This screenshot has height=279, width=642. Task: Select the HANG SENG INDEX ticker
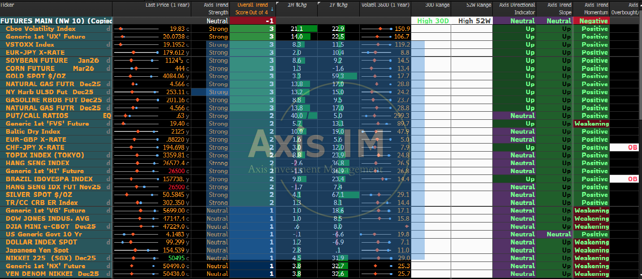point(38,163)
